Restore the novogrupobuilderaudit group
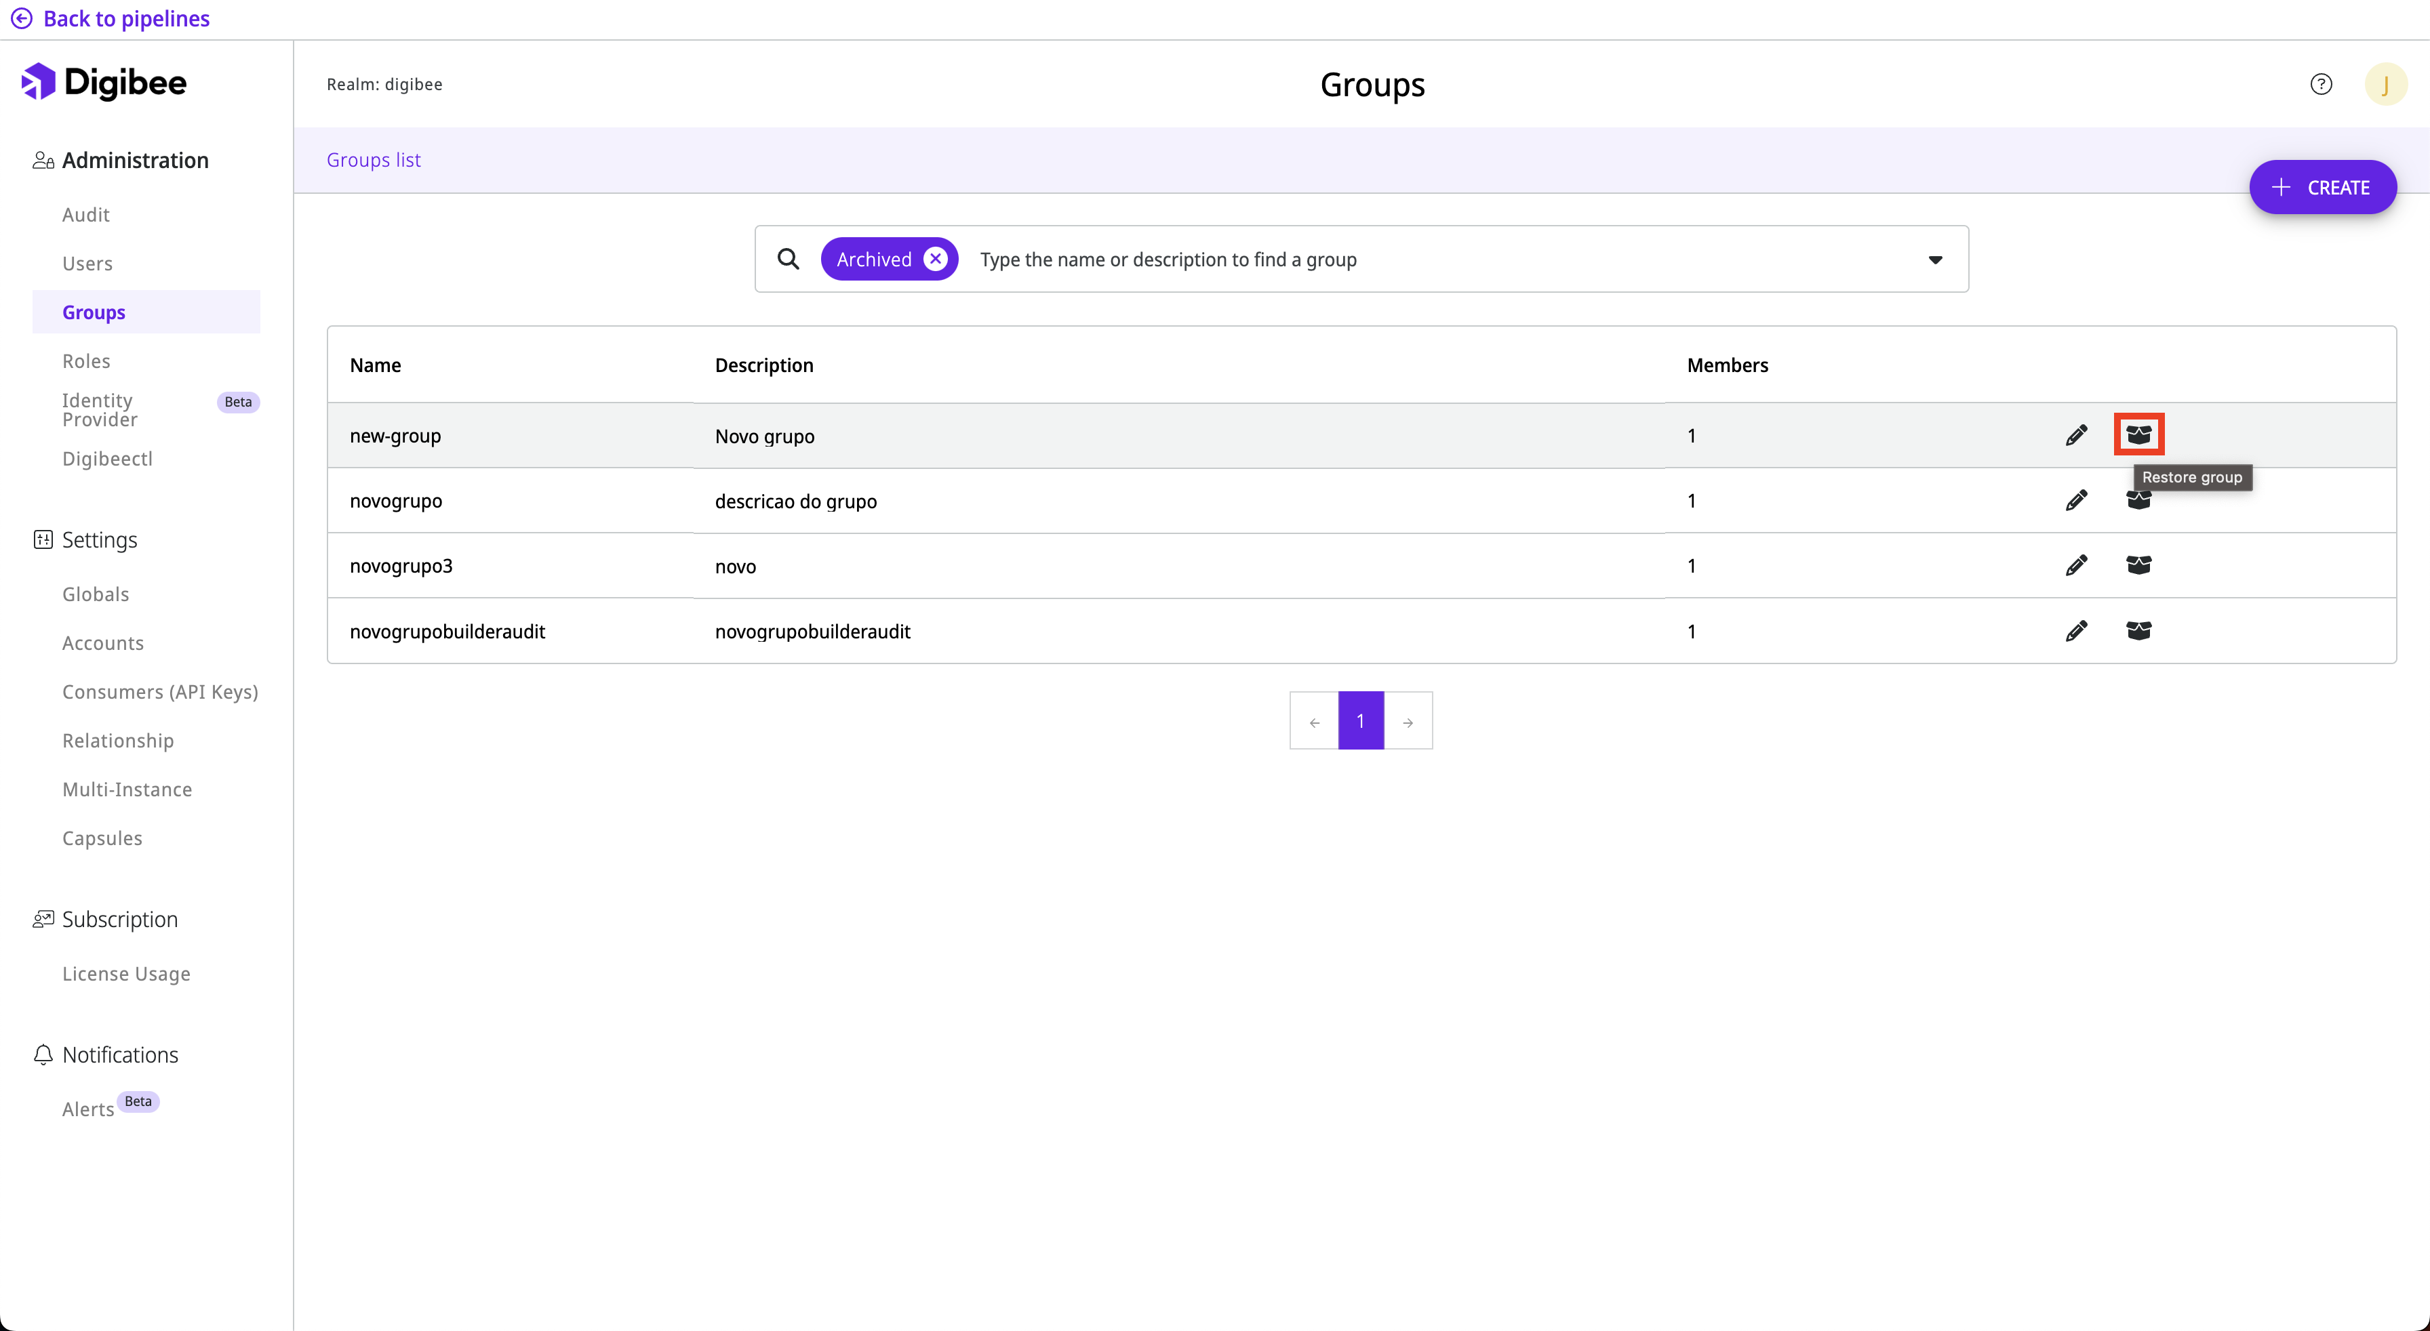Viewport: 2430px width, 1331px height. click(2138, 631)
